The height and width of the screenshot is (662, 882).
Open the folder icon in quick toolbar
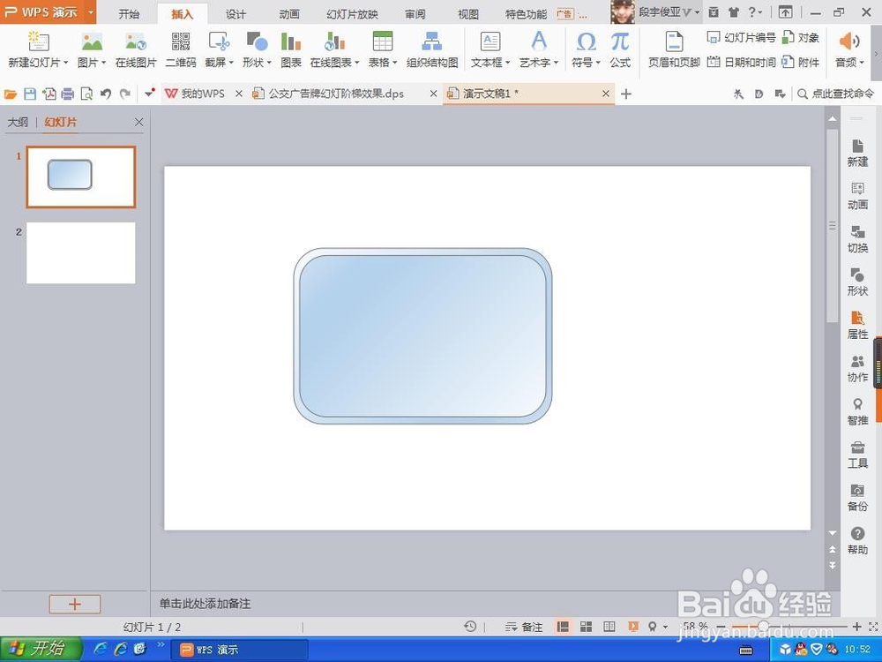click(10, 94)
